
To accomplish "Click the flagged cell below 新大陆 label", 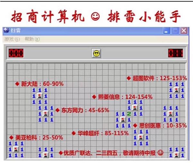I will point(40,96).
